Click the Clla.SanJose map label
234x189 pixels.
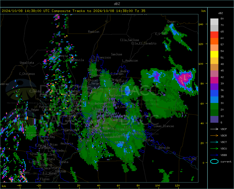[x=129, y=40]
